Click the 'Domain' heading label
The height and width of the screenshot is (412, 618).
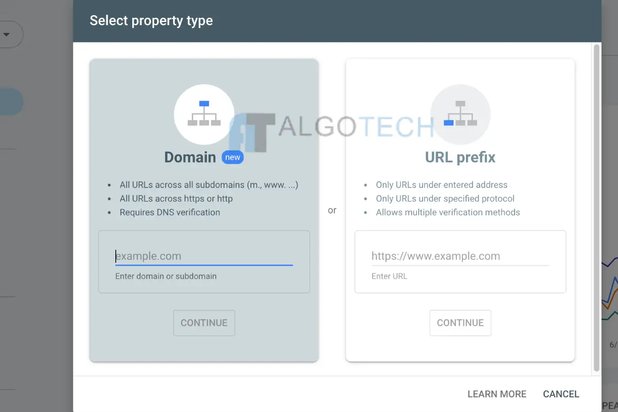pos(190,157)
